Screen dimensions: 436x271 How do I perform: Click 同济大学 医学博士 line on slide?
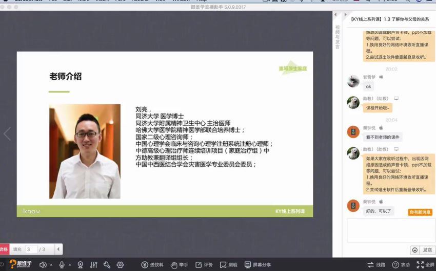tap(160, 116)
